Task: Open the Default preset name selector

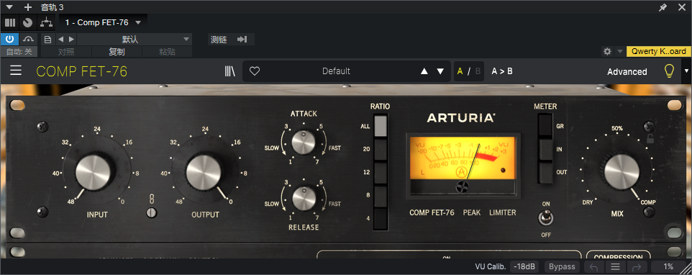Action: click(337, 71)
